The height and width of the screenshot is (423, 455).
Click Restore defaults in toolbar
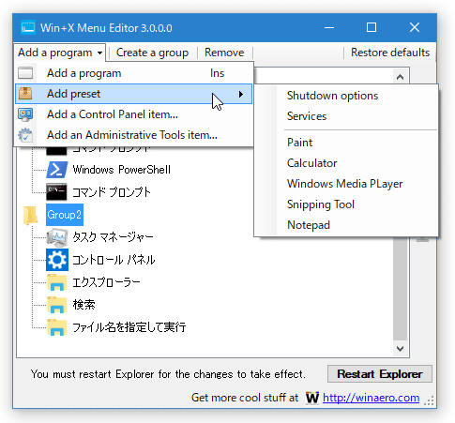pos(390,53)
